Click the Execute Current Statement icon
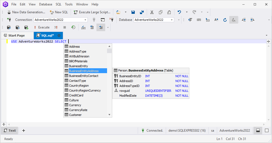The height and width of the screenshot is (143, 272). coord(56,27)
